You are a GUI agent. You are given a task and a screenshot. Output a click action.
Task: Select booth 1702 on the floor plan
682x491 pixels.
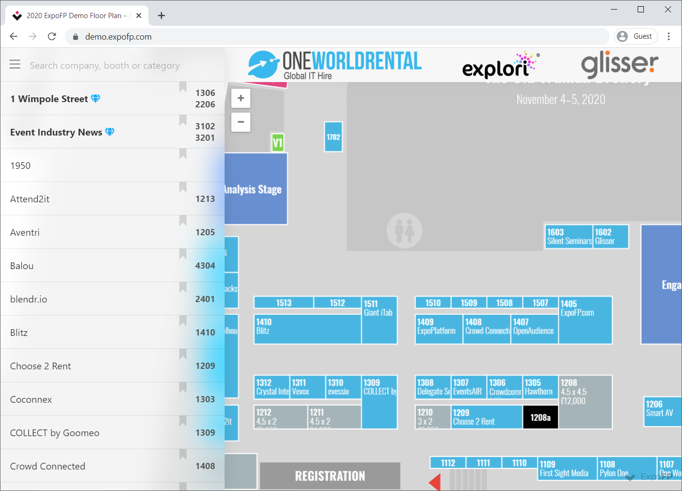[333, 137]
